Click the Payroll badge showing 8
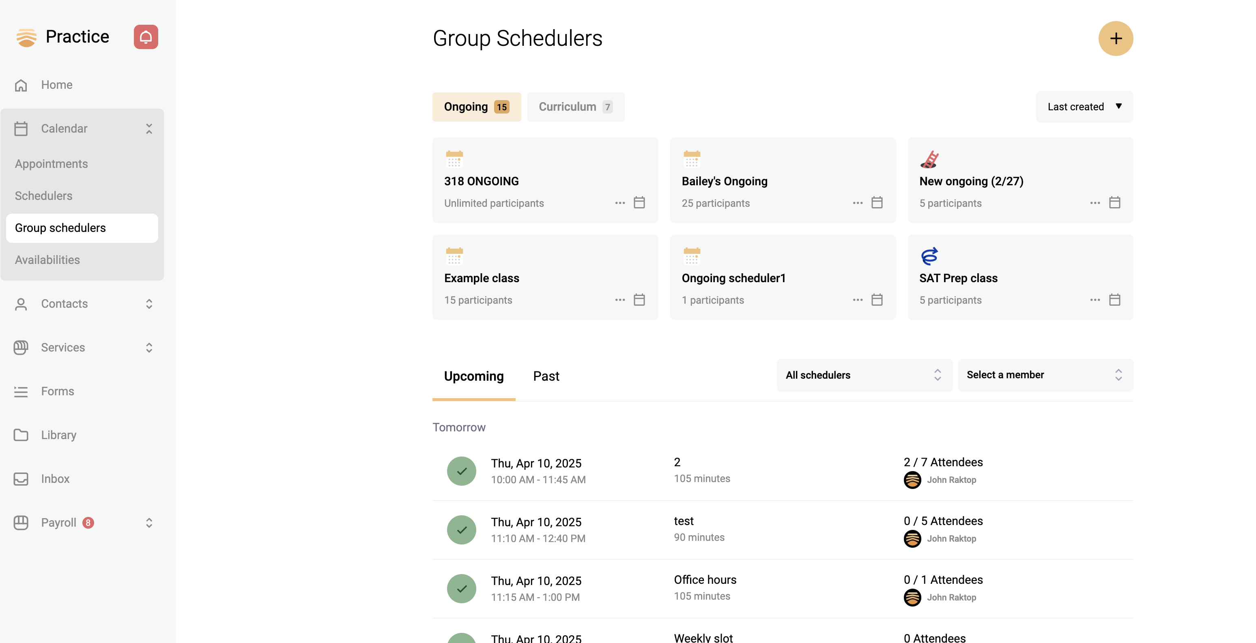Viewport: 1256px width, 643px height. 88,523
